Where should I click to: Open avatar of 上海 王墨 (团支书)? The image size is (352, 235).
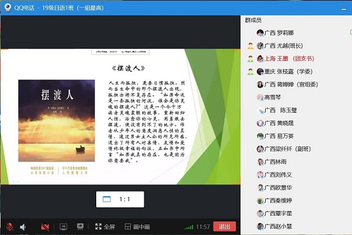[x=260, y=59]
